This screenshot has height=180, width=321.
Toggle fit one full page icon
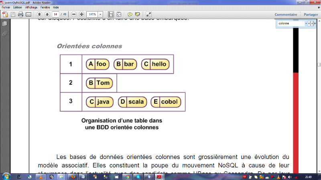tap(119, 14)
